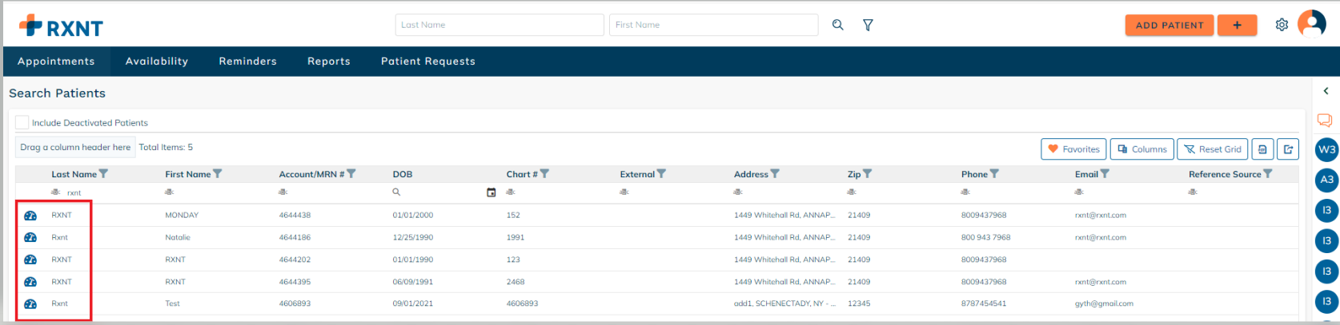Image resolution: width=1340 pixels, height=325 pixels.
Task: Click the External column filter icon
Action: click(661, 174)
